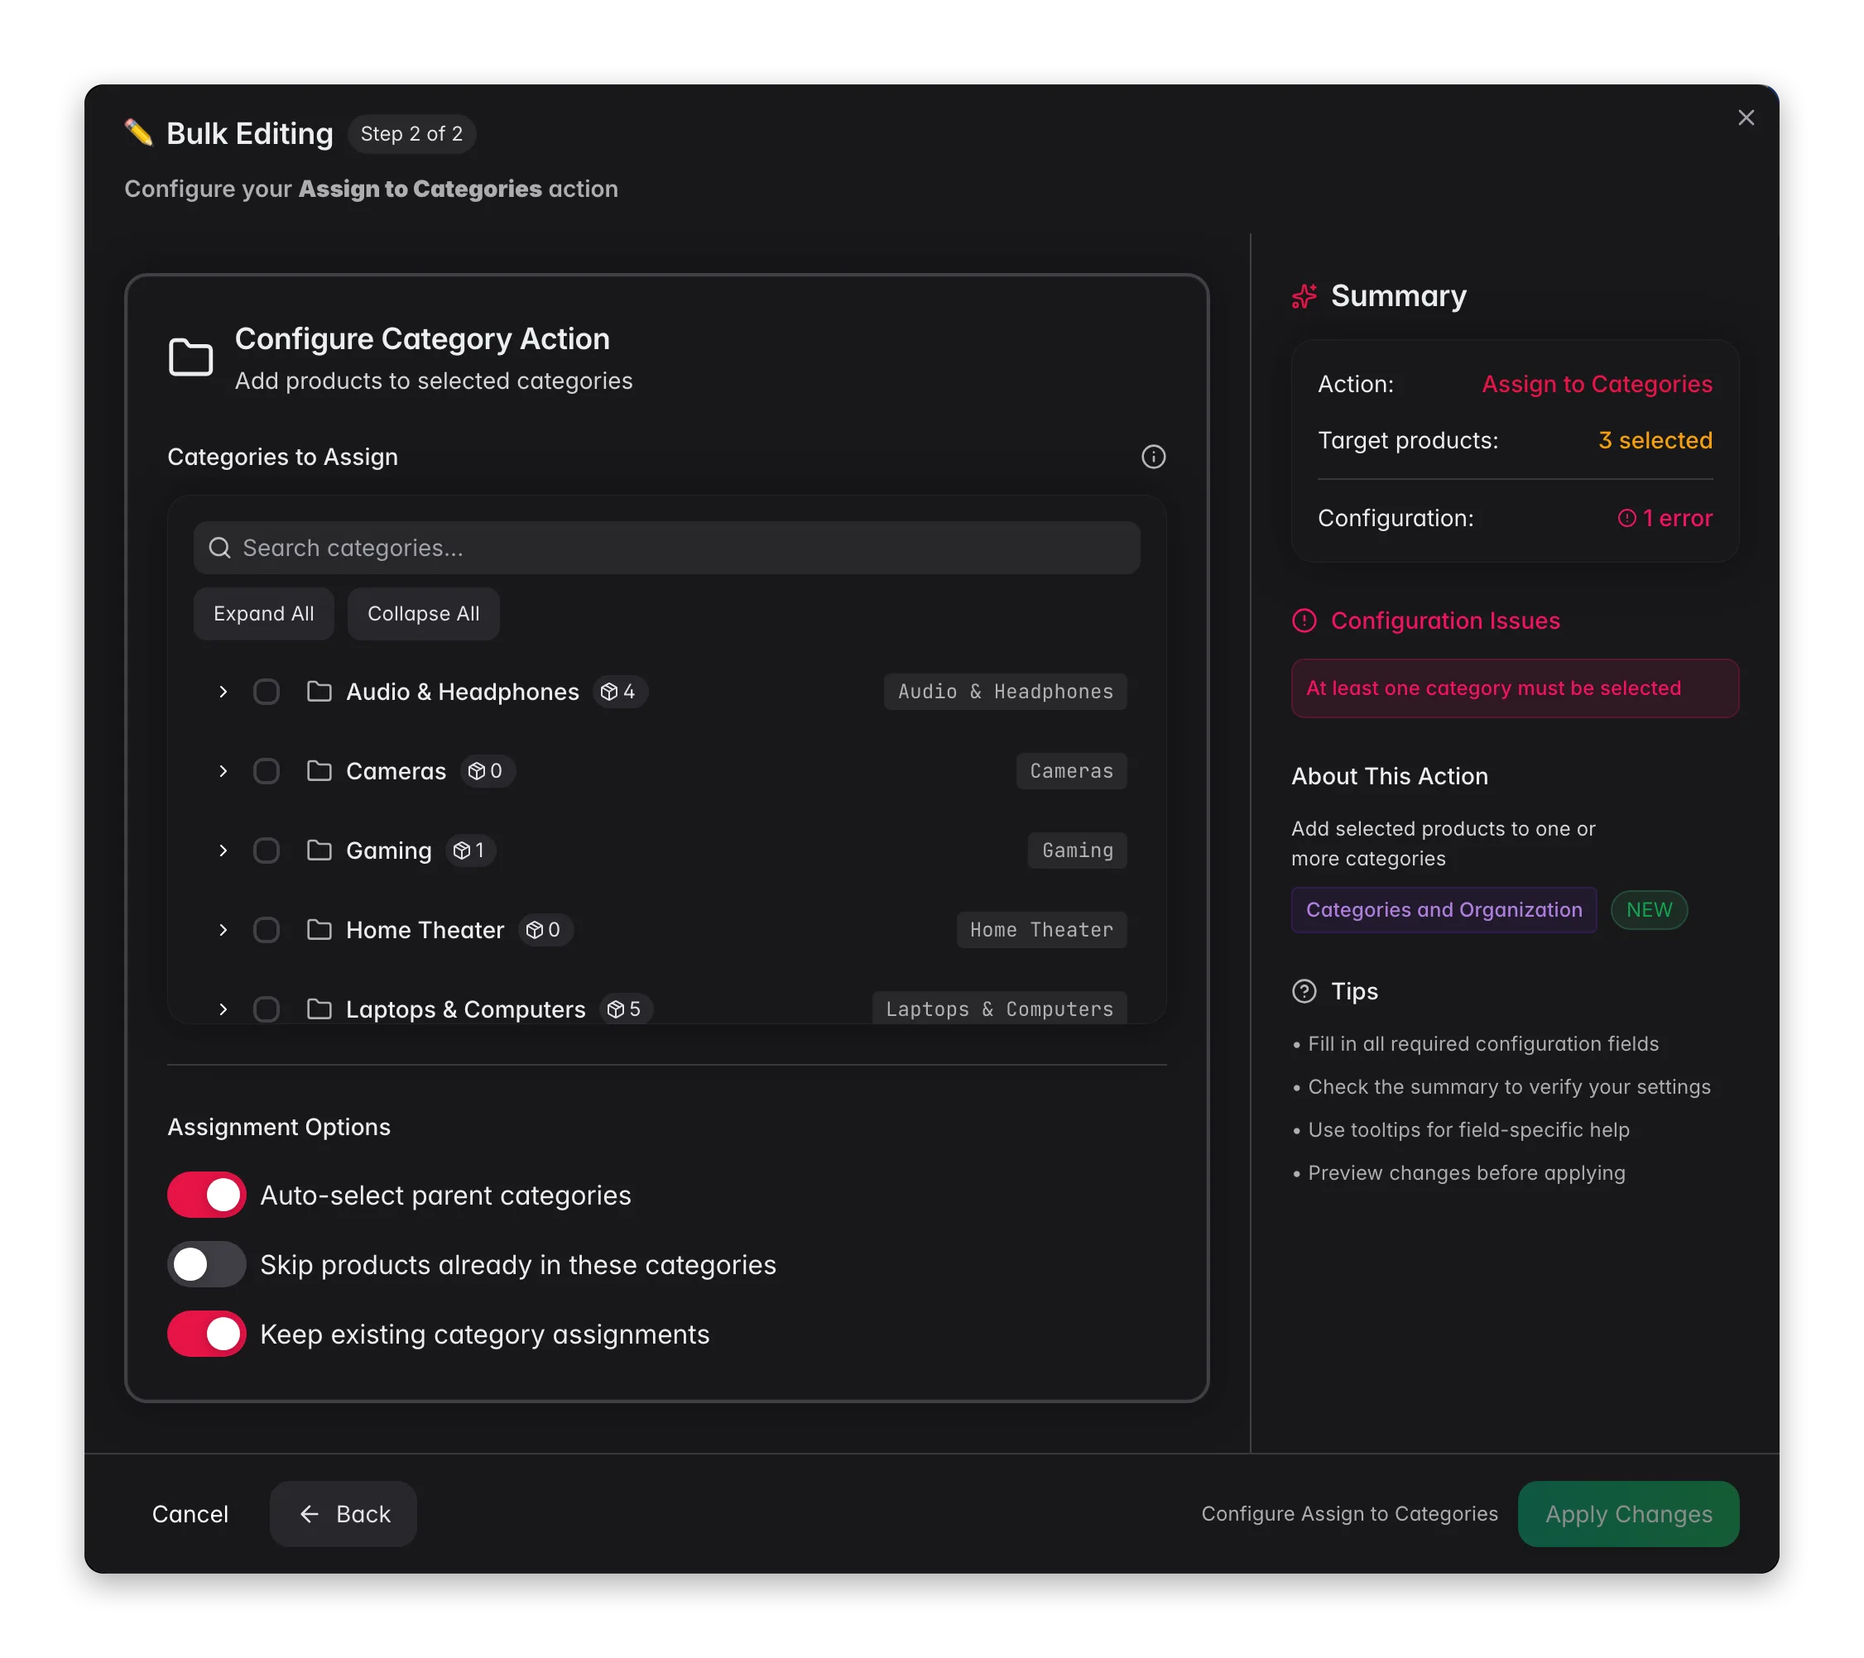This screenshot has height=1658, width=1864.
Task: Click the Step 2 of 2 badge
Action: pos(411,134)
